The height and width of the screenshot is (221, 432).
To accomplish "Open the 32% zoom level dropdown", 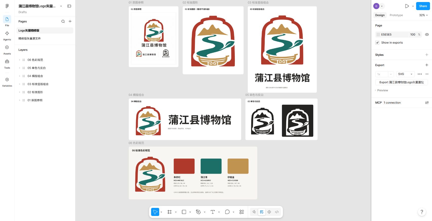I will click(x=423, y=15).
